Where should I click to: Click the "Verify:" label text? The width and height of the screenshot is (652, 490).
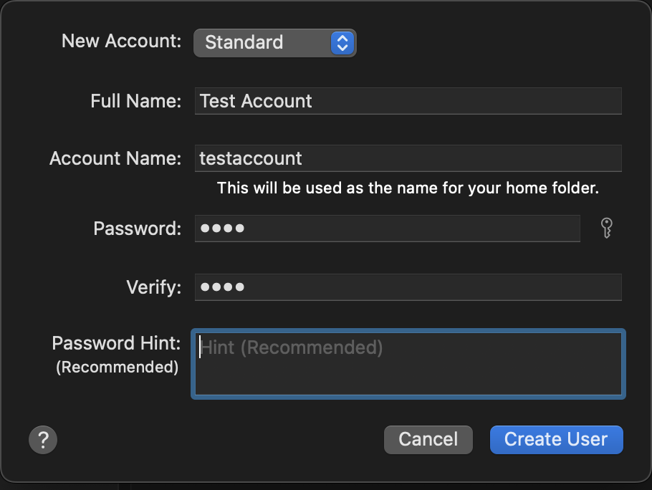(x=153, y=287)
